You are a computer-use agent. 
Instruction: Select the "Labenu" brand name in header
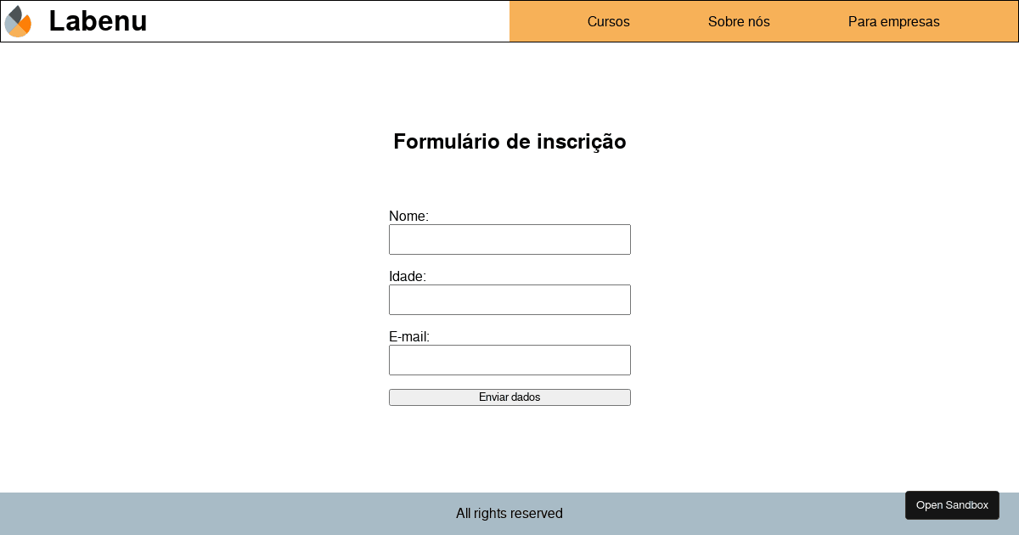[x=98, y=21]
